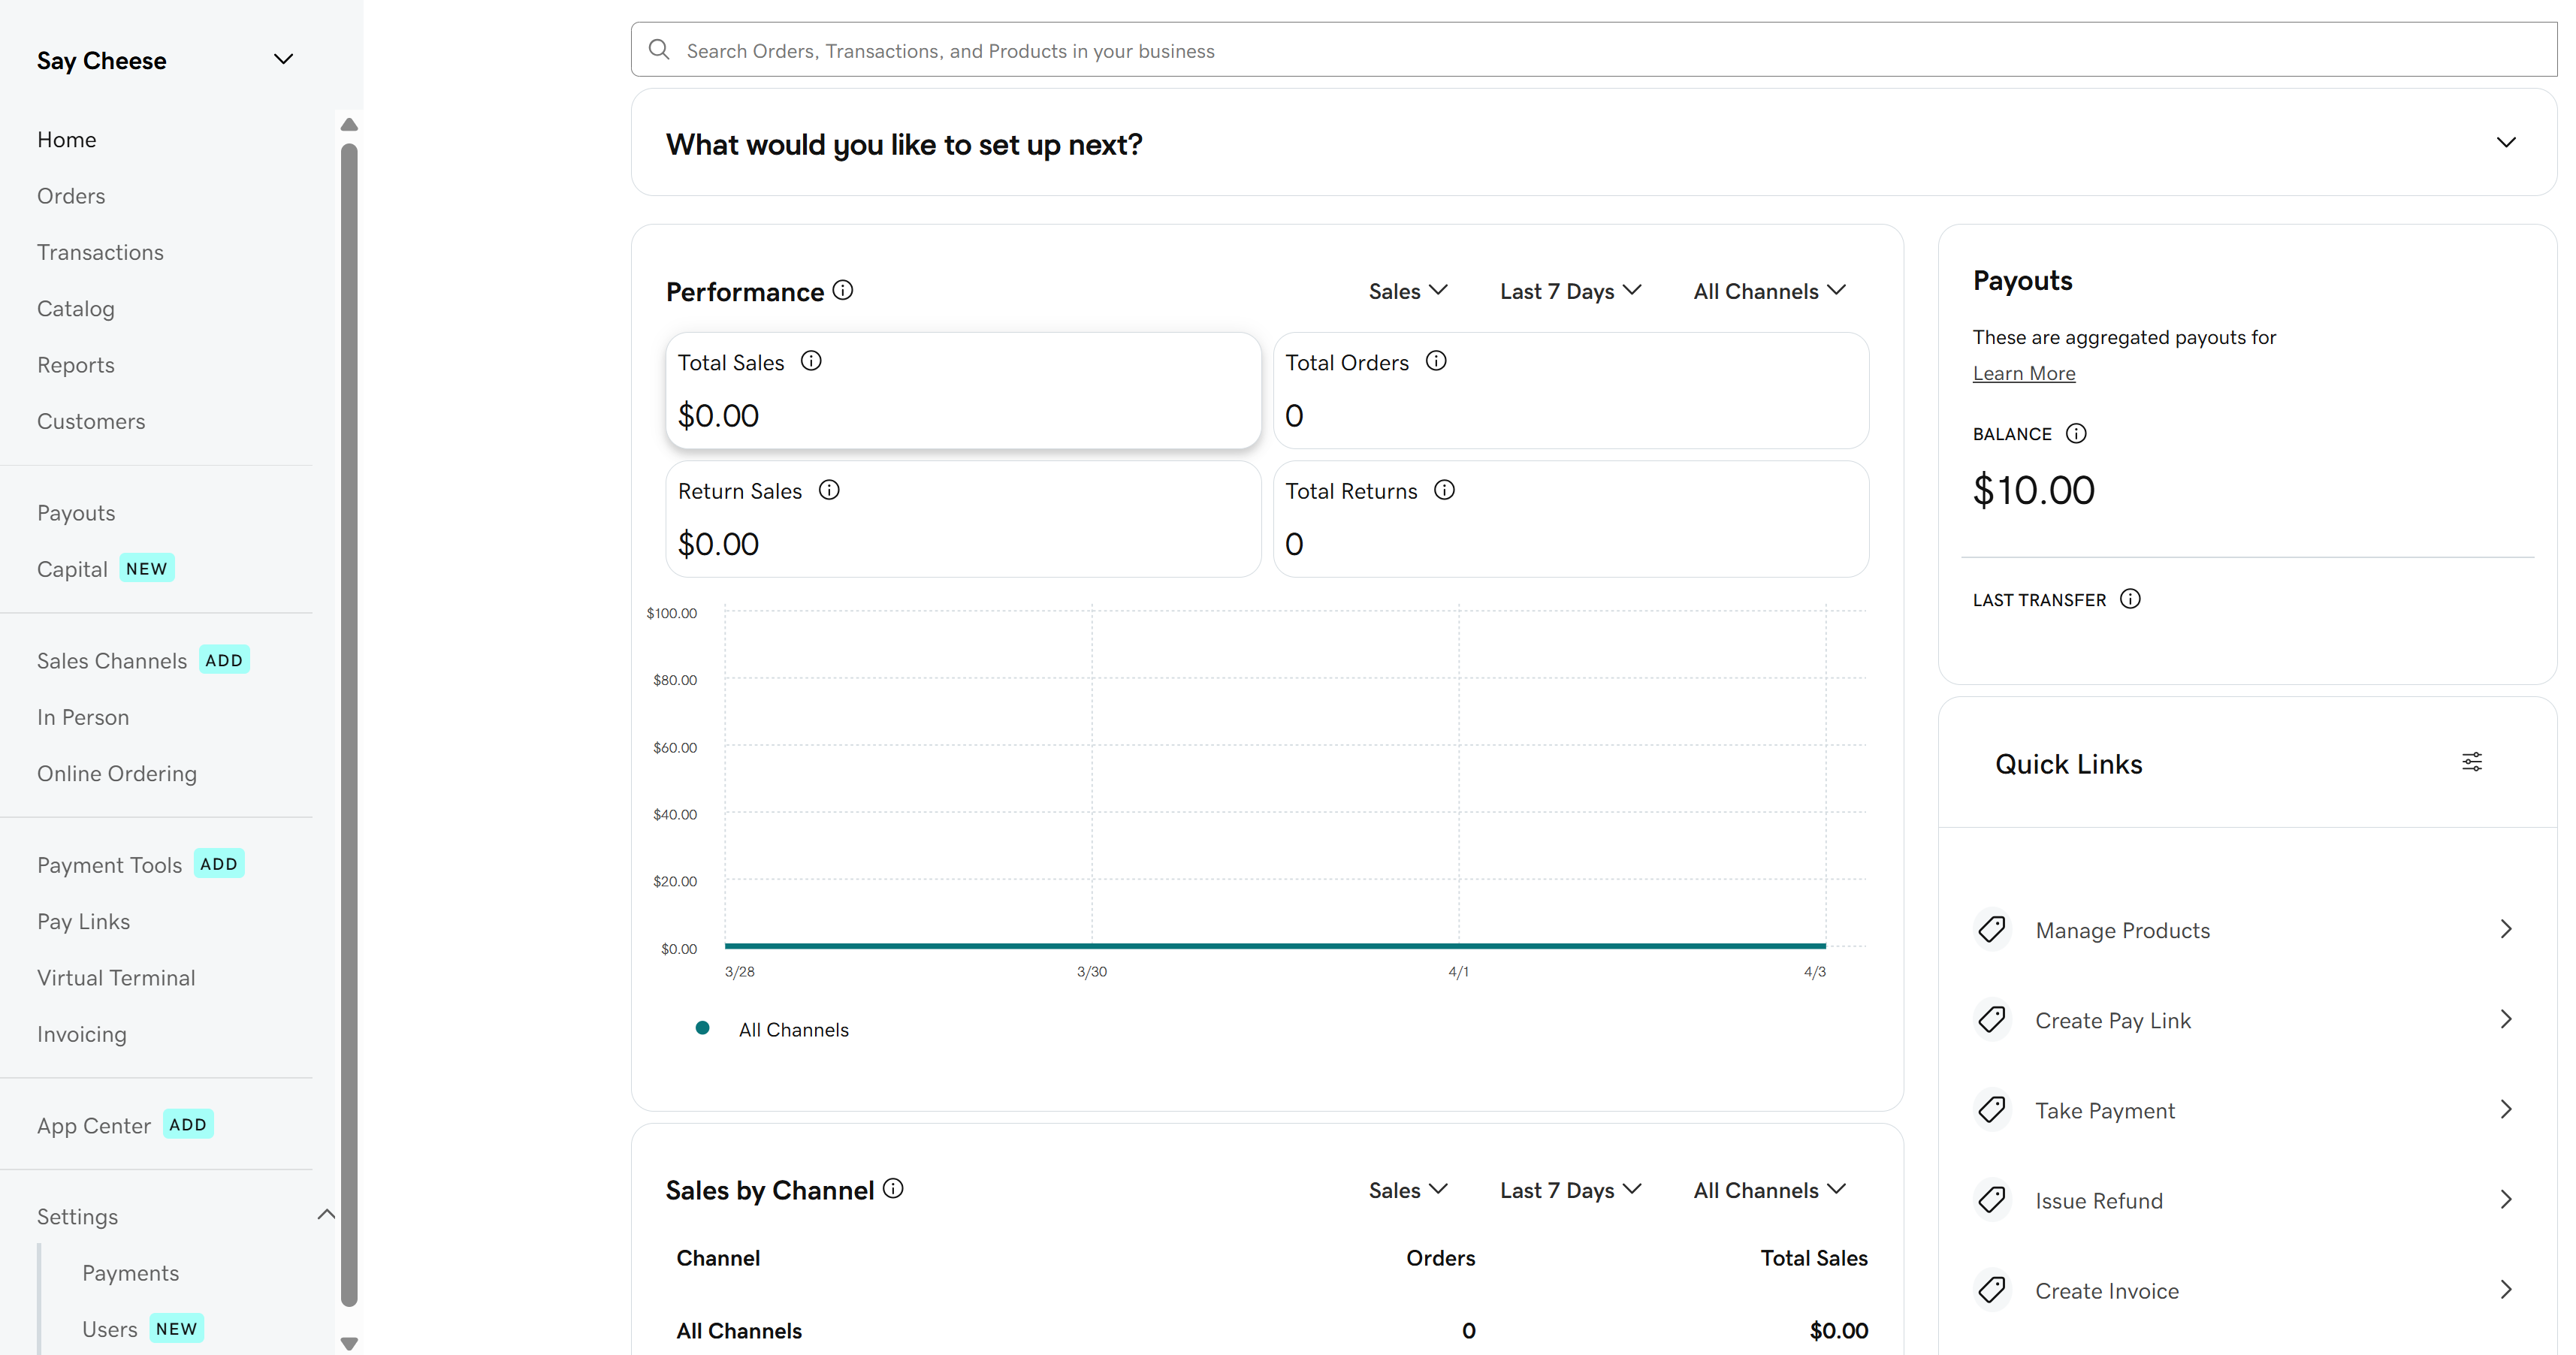Open Performance Last 7 Days dropdown
The width and height of the screenshot is (2576, 1355).
click(x=1570, y=291)
